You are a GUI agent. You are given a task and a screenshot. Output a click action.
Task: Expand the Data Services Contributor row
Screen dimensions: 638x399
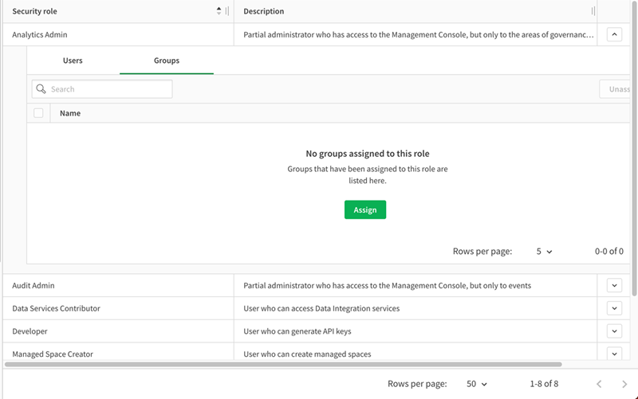pos(613,308)
